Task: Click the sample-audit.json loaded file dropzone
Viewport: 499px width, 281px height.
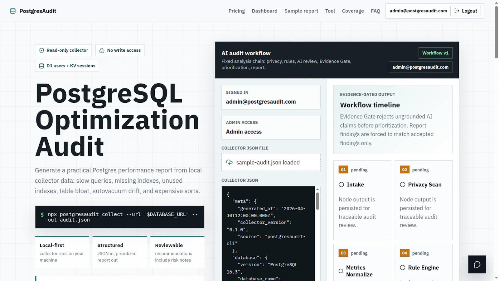Action: click(271, 162)
